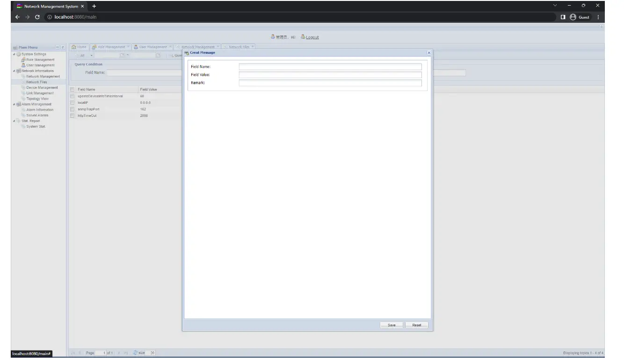Click the refresh icon on the Mem Menu header

pos(62,47)
